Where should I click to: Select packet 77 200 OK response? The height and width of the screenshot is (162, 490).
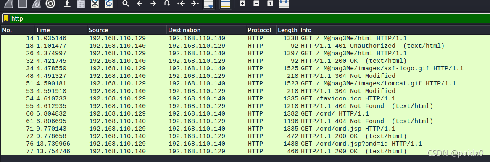[245, 152]
